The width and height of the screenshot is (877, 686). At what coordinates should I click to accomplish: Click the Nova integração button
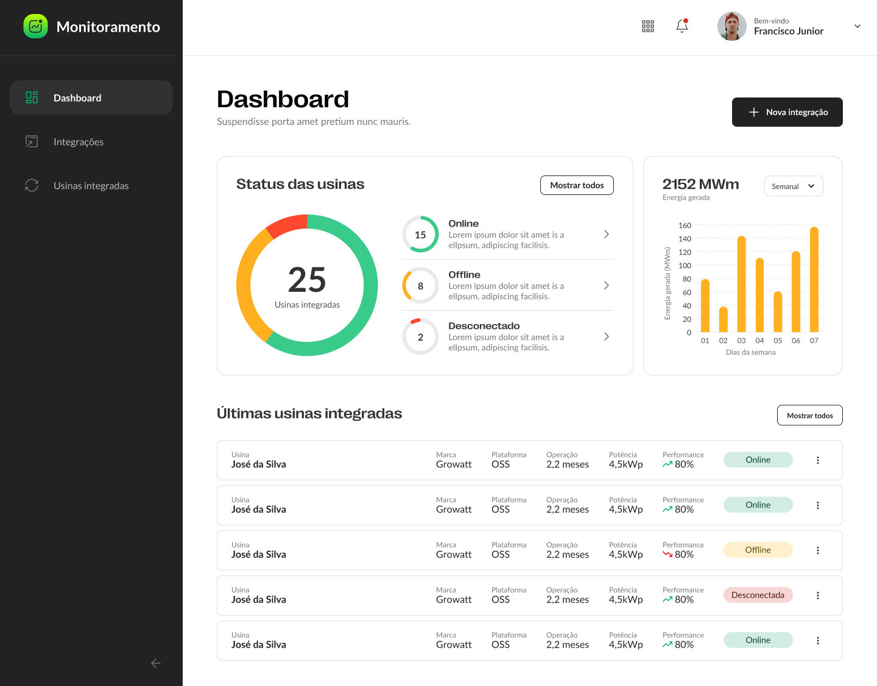point(787,112)
